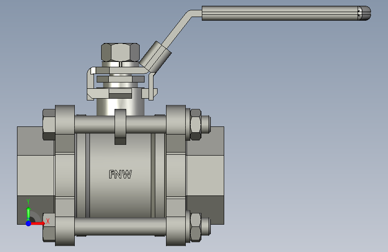
Task: Select the lower-right hex nut on the tie bolt
Action: tap(196, 227)
